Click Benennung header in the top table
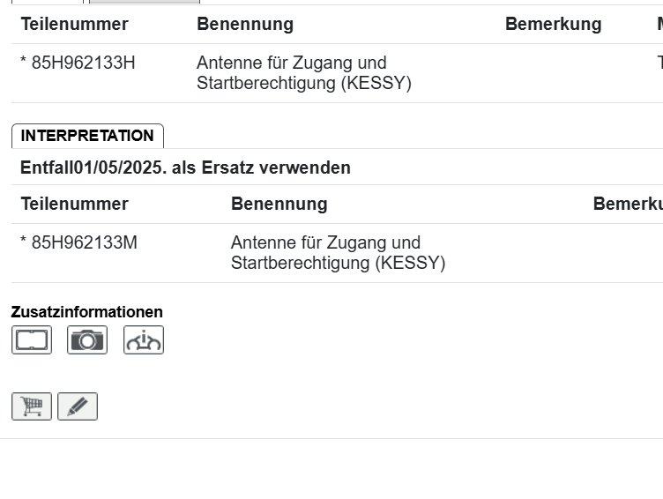Viewport: 663px width, 499px height. coord(245,25)
